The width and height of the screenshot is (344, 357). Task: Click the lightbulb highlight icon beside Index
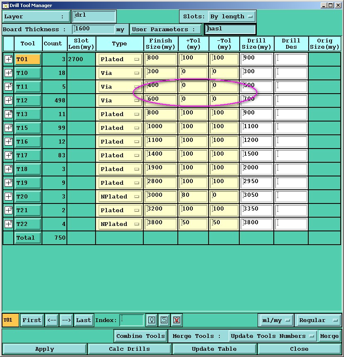pos(152,320)
